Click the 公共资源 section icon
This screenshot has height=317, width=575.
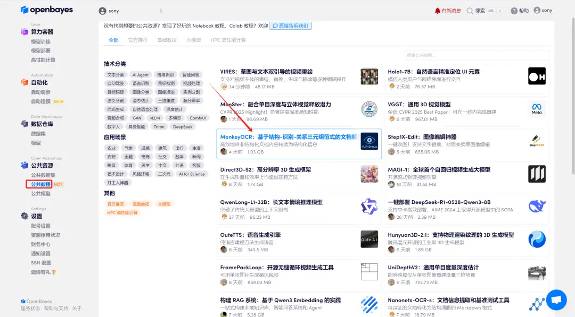tap(24, 165)
